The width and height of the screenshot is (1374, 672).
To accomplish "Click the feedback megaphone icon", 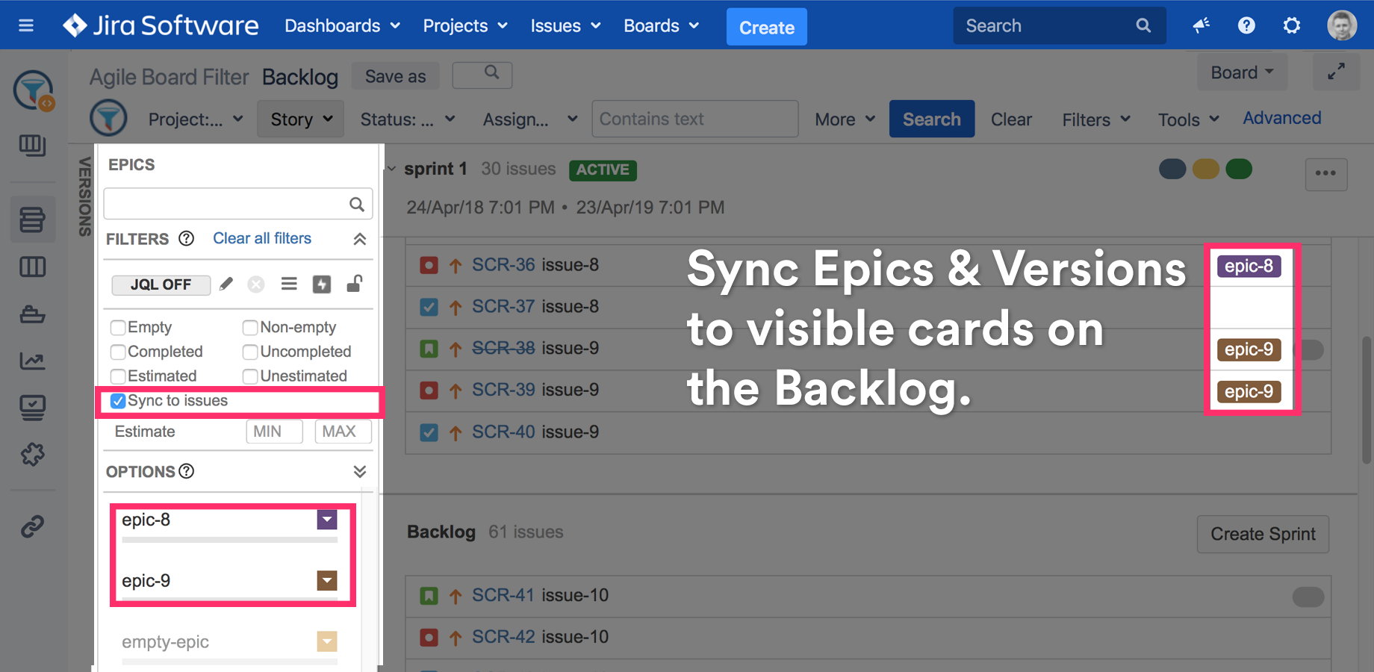I will pos(1201,26).
